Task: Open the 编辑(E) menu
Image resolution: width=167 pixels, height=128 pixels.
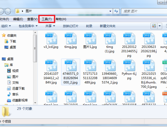Action: pyautogui.click(x=18, y=19)
